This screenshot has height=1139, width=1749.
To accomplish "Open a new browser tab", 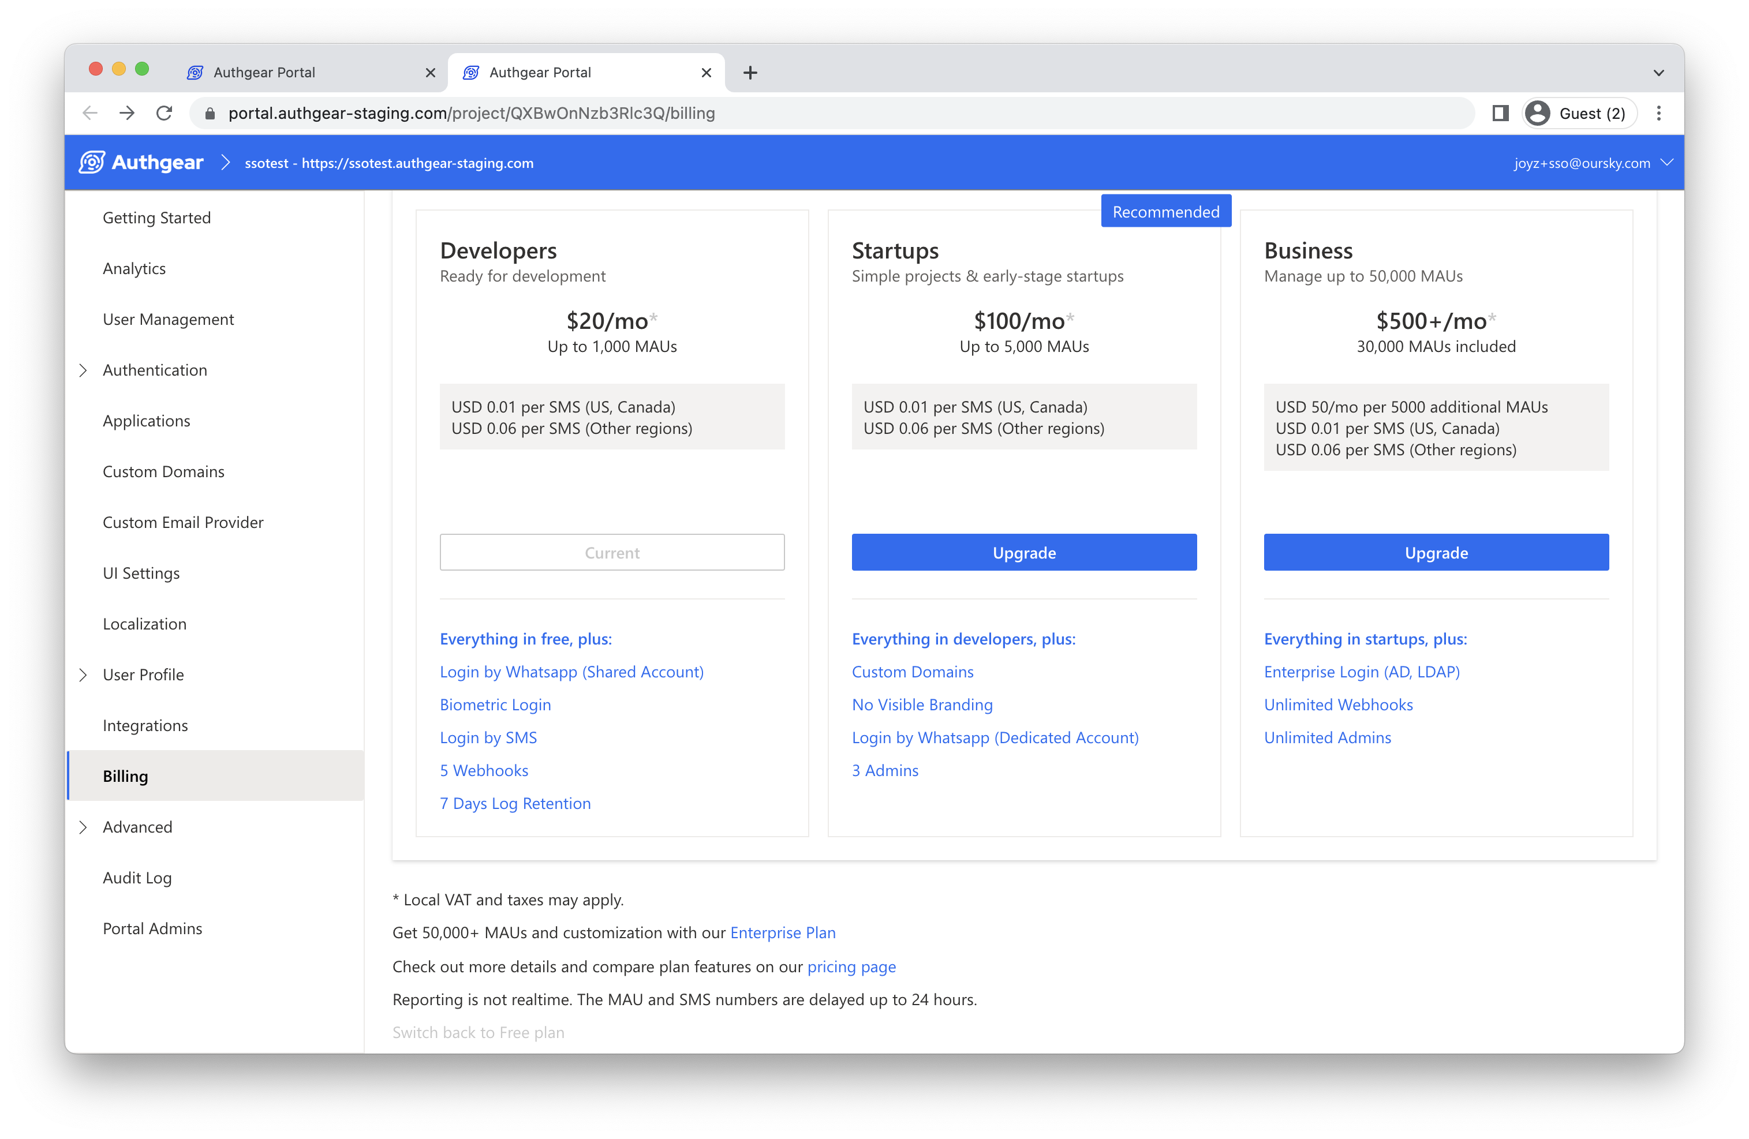I will [750, 73].
